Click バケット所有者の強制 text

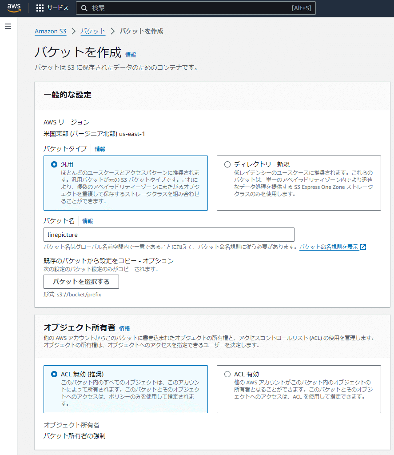pos(74,436)
